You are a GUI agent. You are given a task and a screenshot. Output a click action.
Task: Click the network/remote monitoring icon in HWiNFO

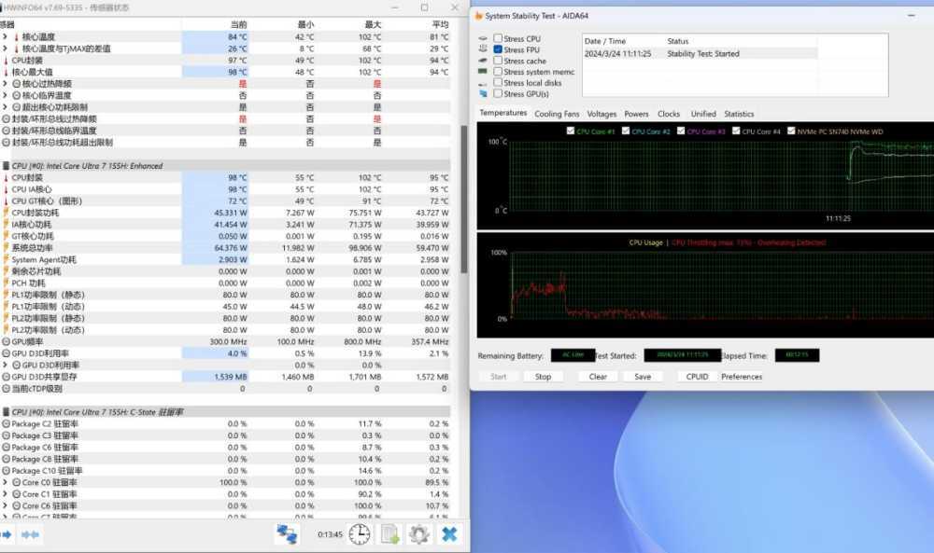[286, 534]
